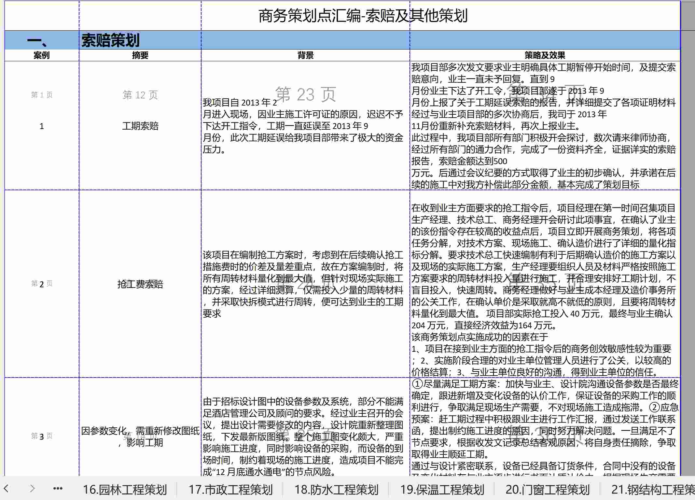Select case number 1 cell
The width and height of the screenshot is (695, 500).
click(x=42, y=126)
